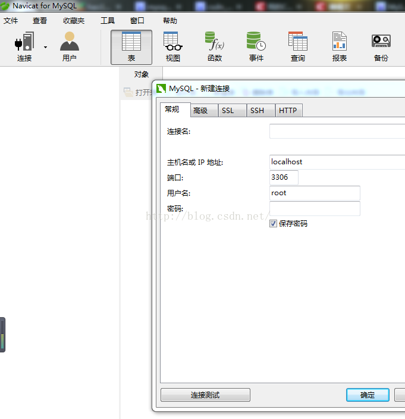Open the 收藏夹 menu
The height and width of the screenshot is (419, 405).
[74, 21]
